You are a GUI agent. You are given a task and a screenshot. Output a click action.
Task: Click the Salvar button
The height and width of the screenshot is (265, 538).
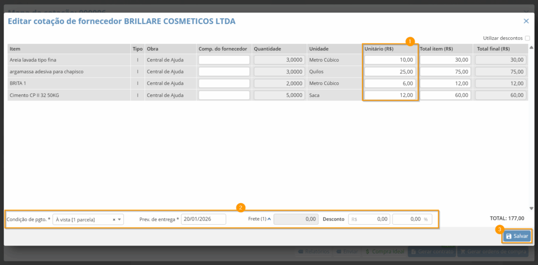pyautogui.click(x=516, y=236)
